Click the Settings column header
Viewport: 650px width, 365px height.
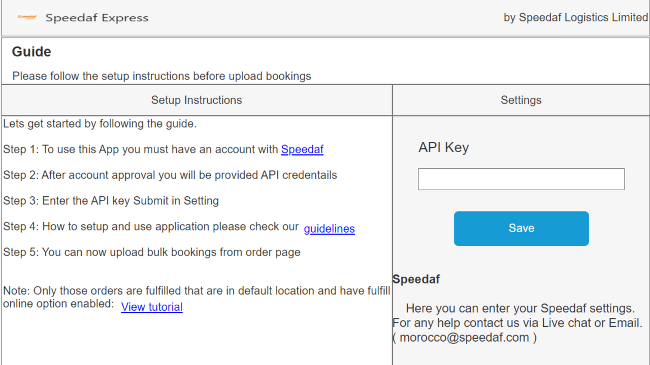[521, 100]
